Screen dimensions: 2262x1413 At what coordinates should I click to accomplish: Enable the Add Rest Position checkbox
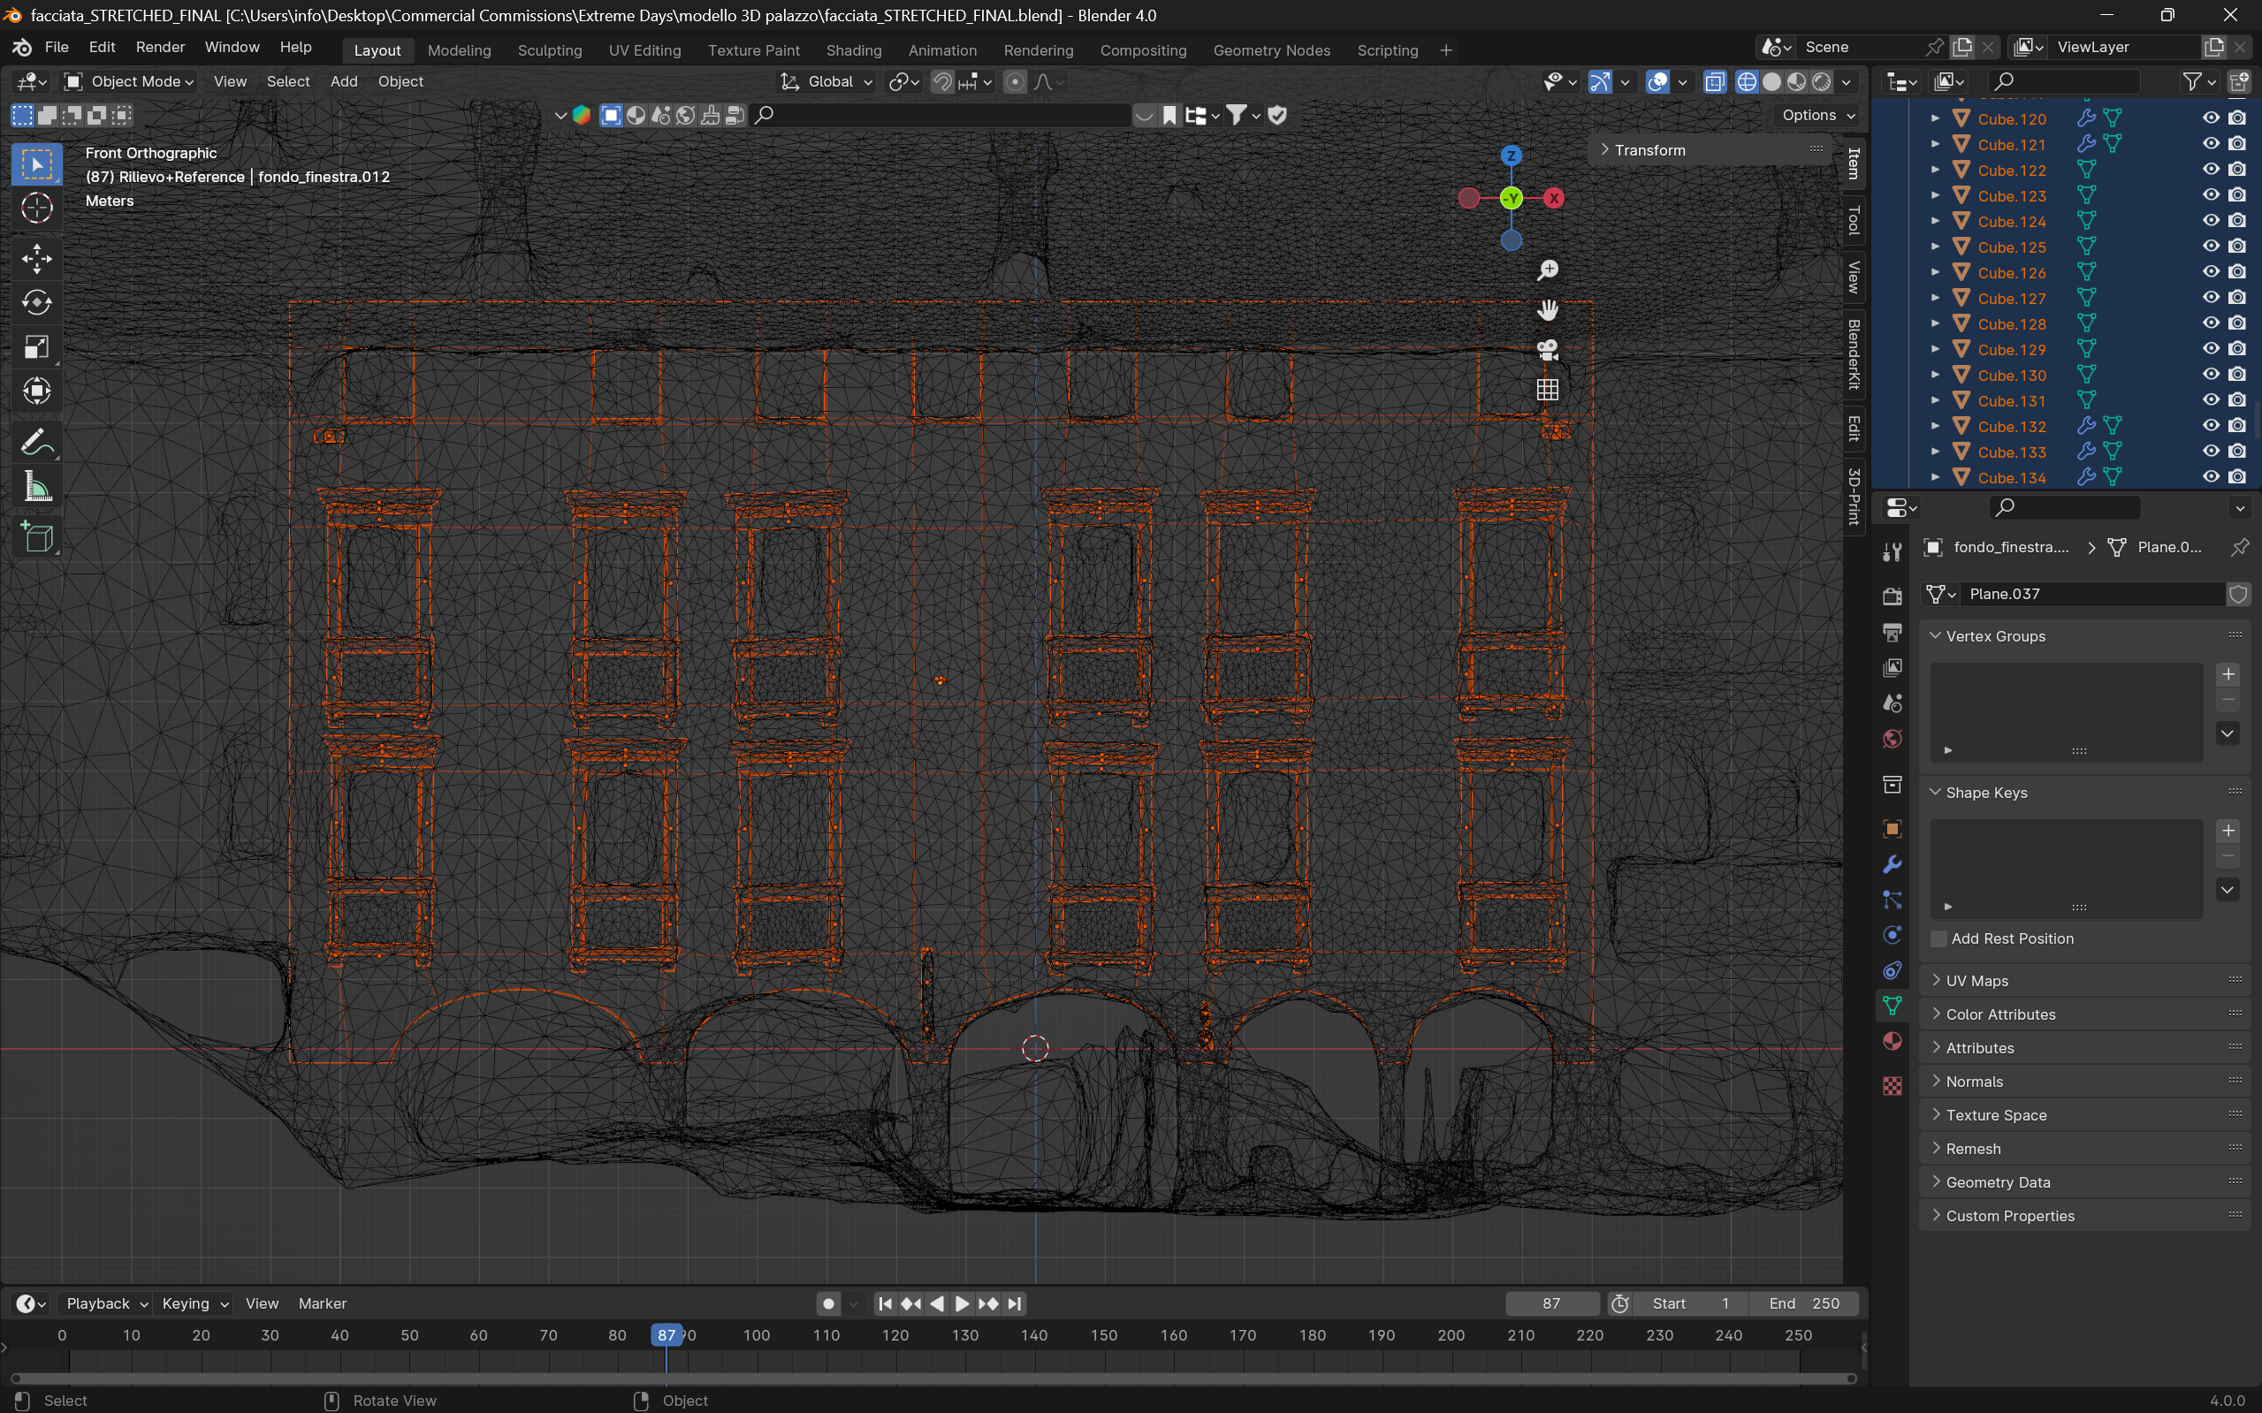pyautogui.click(x=1939, y=938)
